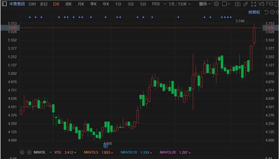Reset the chart with undo arrow icon
279x159 pixels.
click(267, 12)
